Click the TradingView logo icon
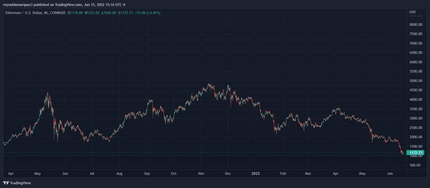The width and height of the screenshot is (430, 188). coord(6,183)
